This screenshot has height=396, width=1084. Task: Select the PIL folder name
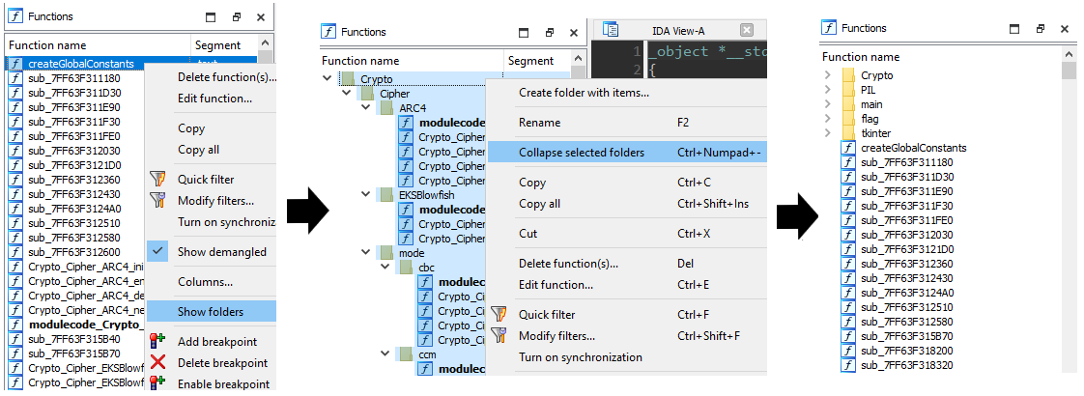pos(869,90)
